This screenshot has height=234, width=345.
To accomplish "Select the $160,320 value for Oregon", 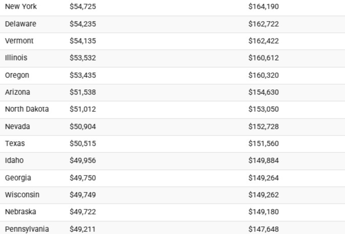I will 263,75.
